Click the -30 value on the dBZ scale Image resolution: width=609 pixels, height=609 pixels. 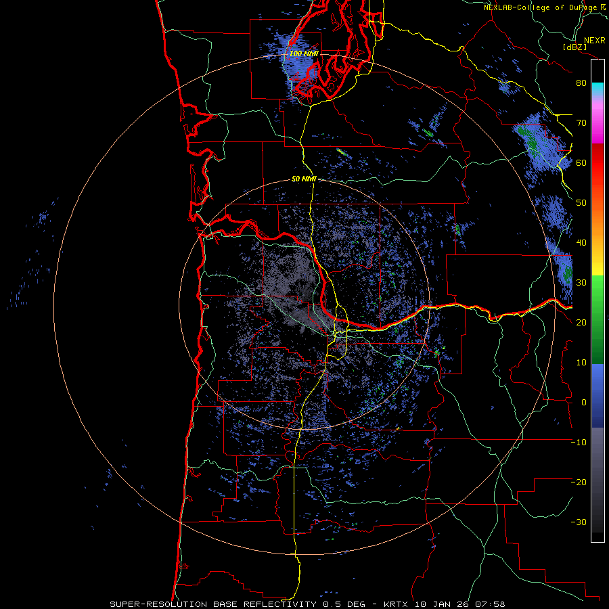tap(579, 522)
